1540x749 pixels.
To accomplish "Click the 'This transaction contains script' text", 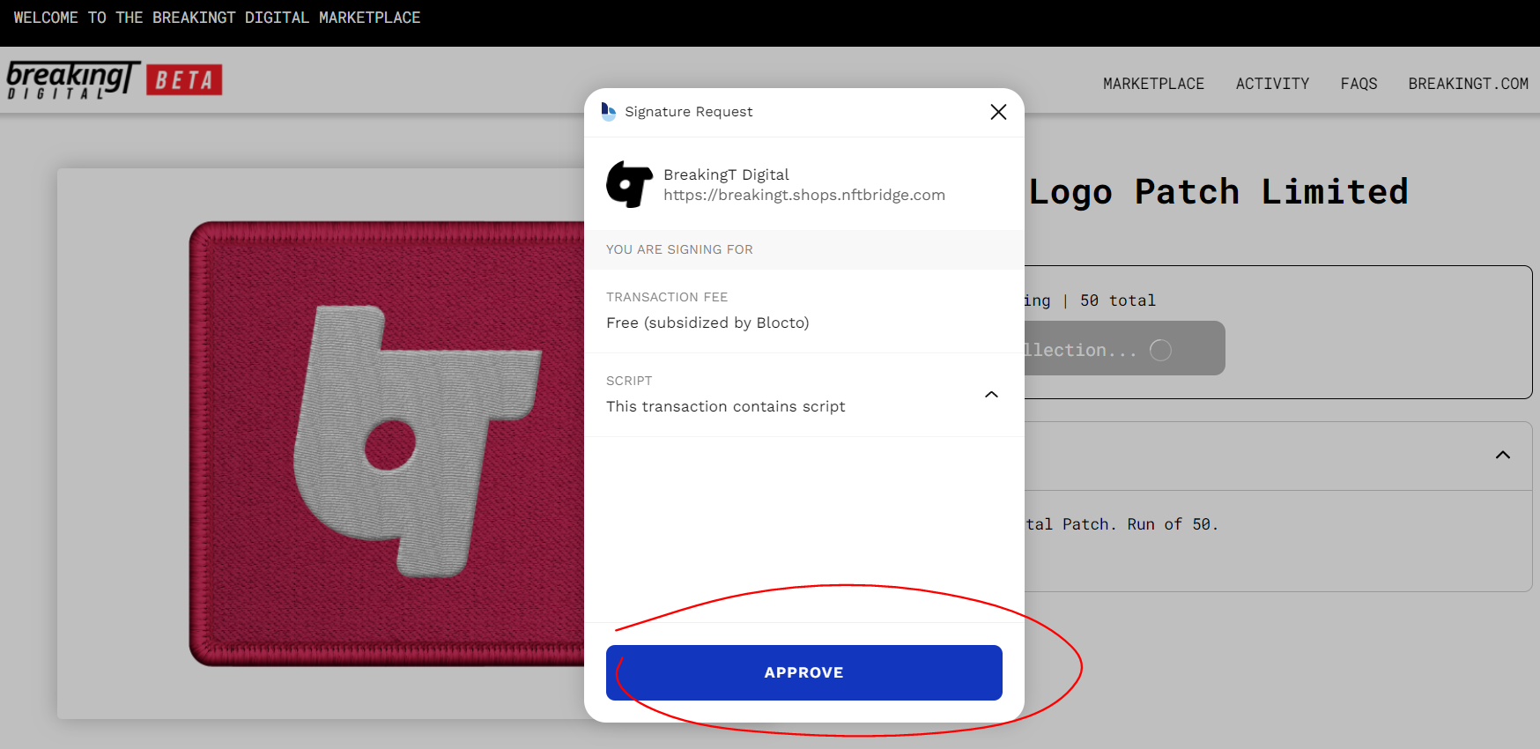I will click(725, 406).
